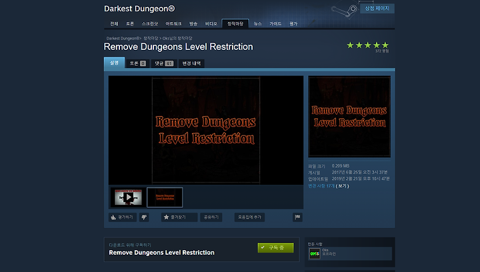Image resolution: width=480 pixels, height=272 pixels.
Task: Play the video thumbnail in the media strip
Action: [x=128, y=198]
